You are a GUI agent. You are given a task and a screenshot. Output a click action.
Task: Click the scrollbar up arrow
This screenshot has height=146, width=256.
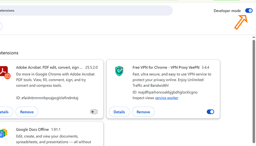point(254,37)
